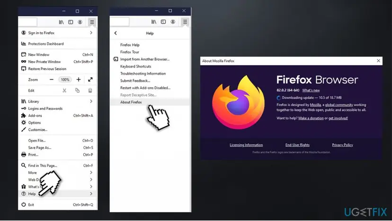Open Firefox Help entry
The image size is (392, 221).
pos(150,45)
